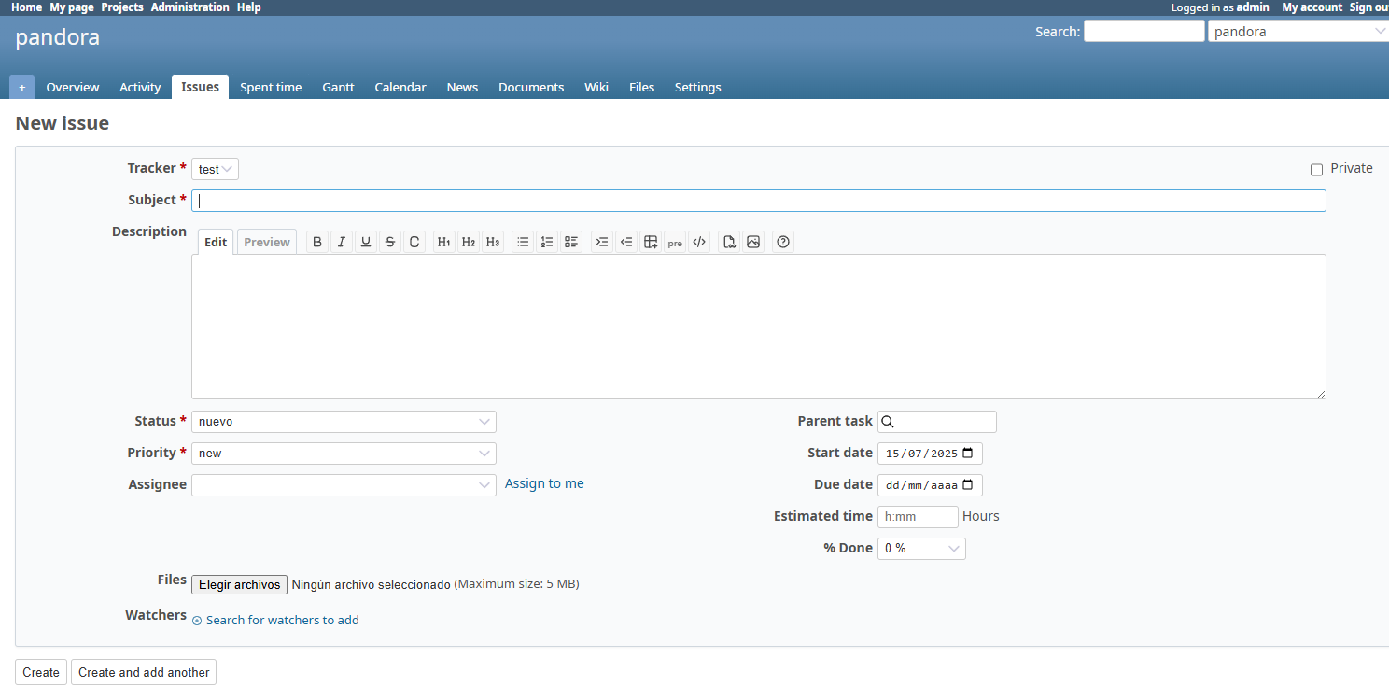This screenshot has height=699, width=1389.
Task: Insert a numbered list
Action: tap(547, 242)
